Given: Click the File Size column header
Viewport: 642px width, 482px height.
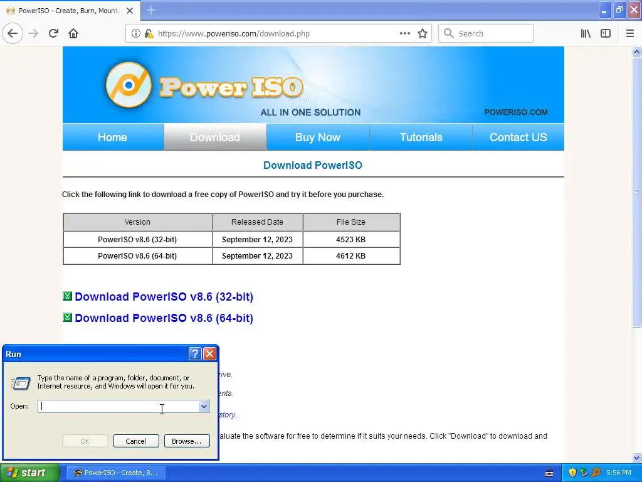Looking at the screenshot, I should 351,222.
